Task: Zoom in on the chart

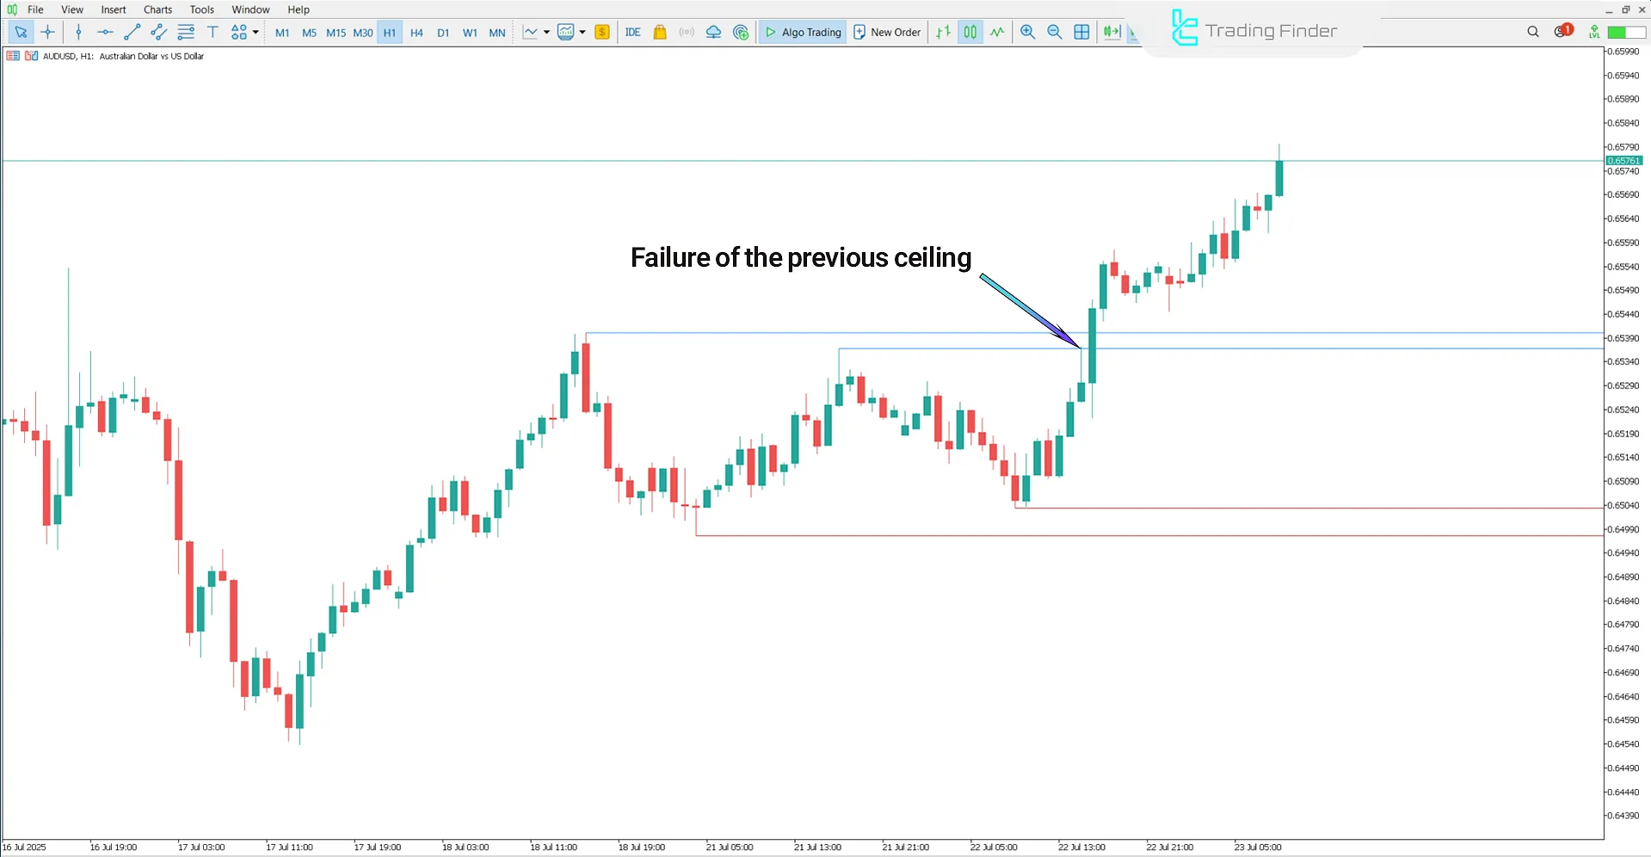Action: [1028, 32]
